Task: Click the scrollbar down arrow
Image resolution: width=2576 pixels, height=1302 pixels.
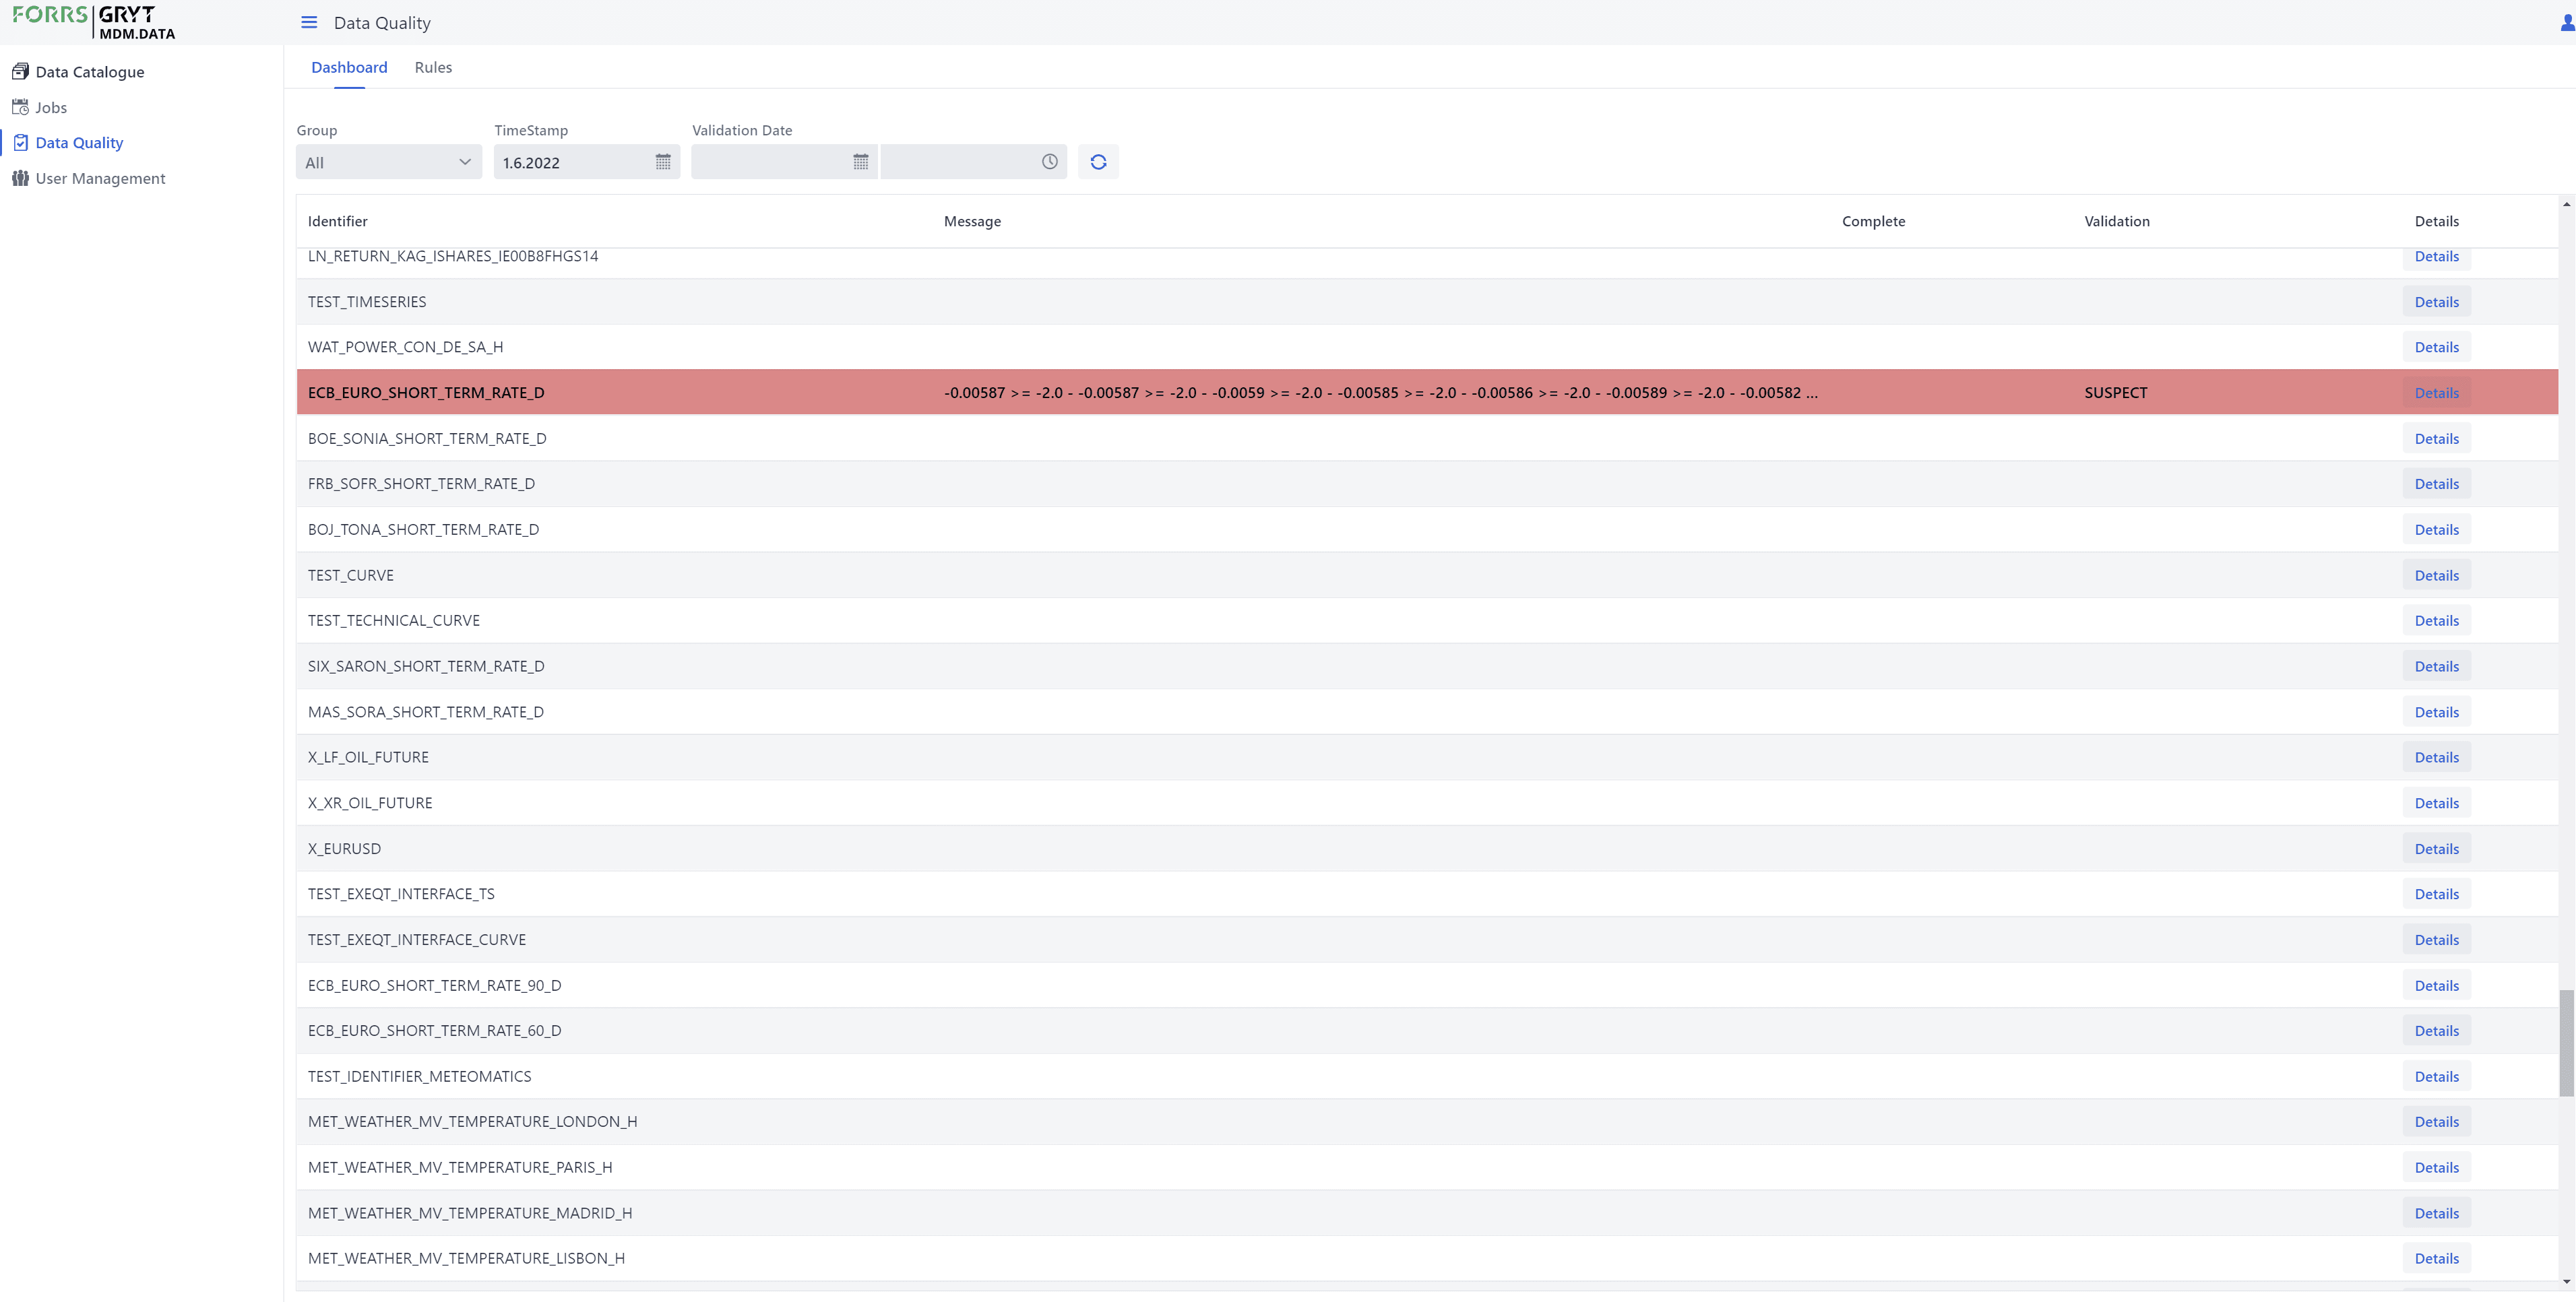Action: (2566, 1281)
